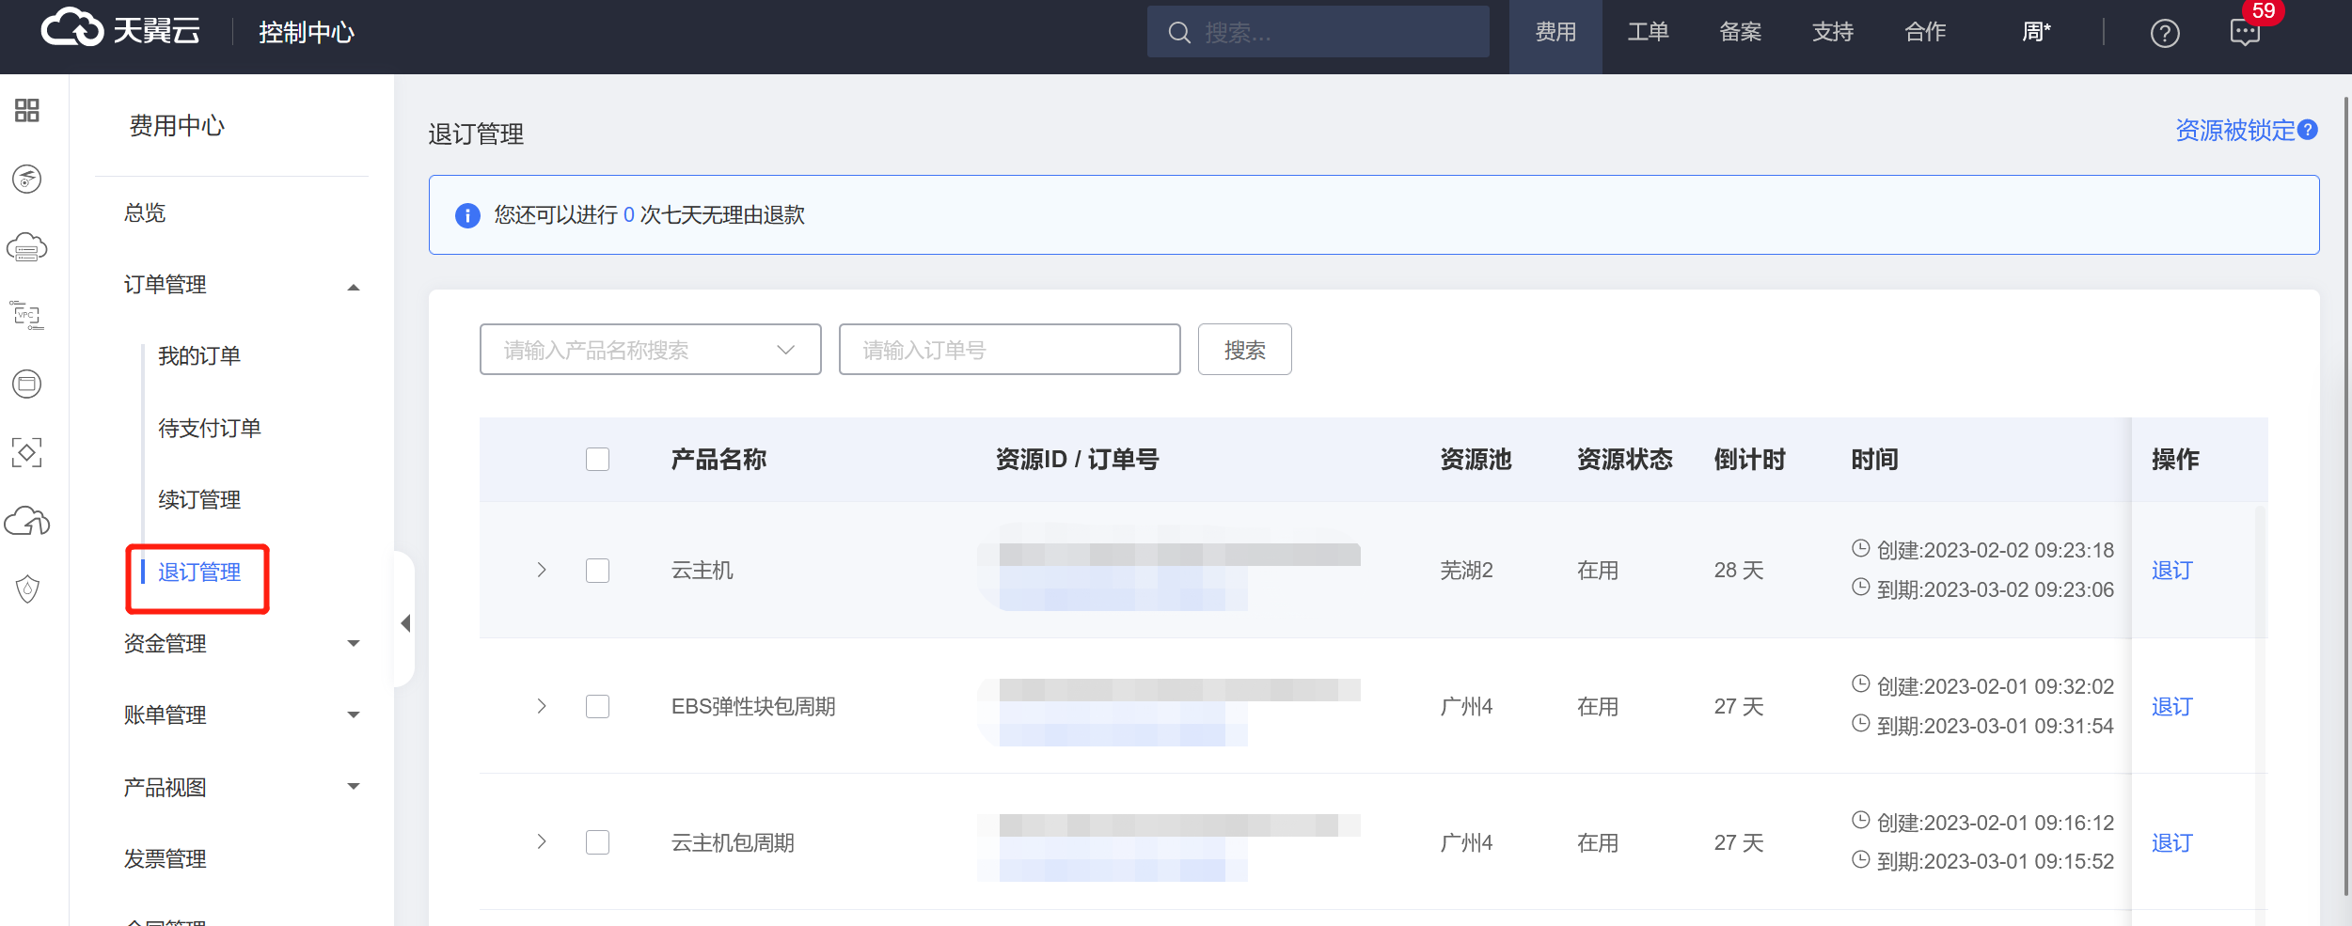Open the help question mark icon
The height and width of the screenshot is (926, 2352).
(x=2164, y=34)
